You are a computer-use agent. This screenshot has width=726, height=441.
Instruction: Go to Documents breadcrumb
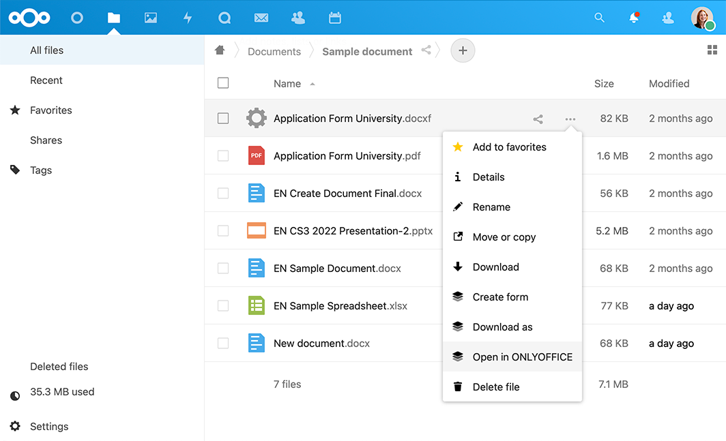274,52
